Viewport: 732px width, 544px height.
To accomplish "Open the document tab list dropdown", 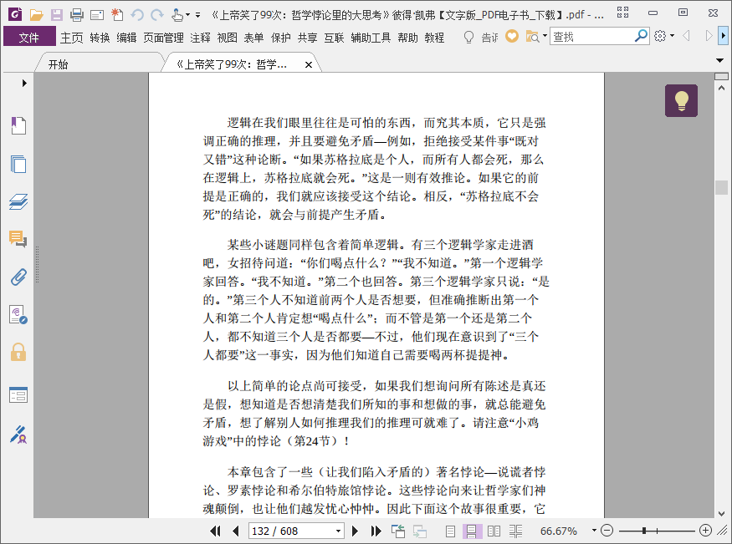I will 719,60.
